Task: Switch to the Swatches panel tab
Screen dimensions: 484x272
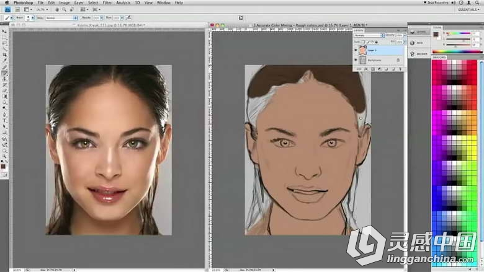Action: pyautogui.click(x=439, y=58)
